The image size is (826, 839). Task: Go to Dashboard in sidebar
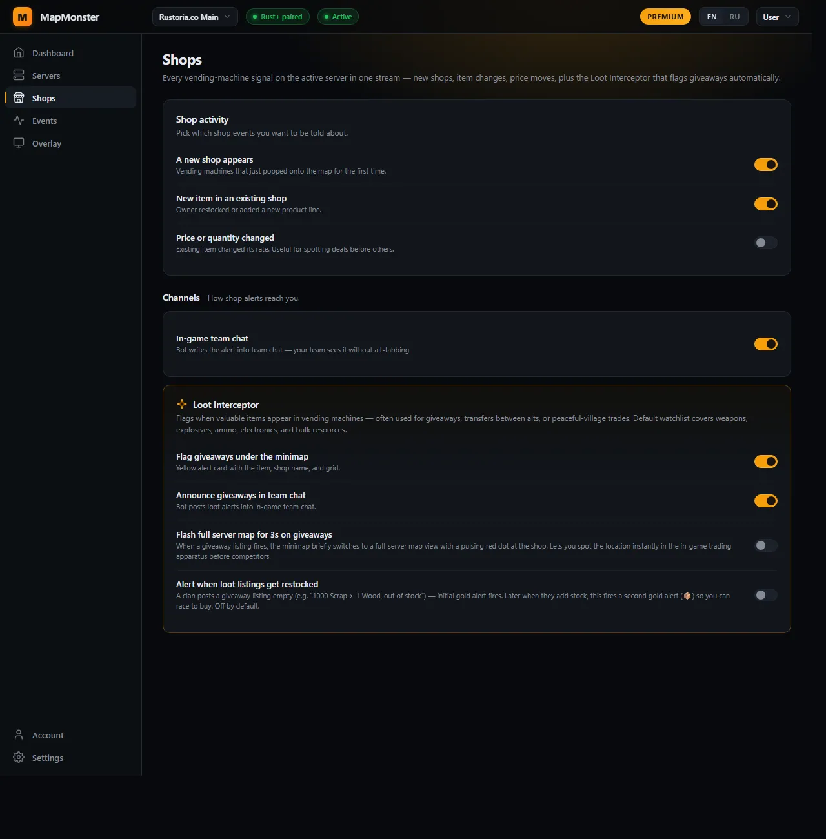[70, 53]
